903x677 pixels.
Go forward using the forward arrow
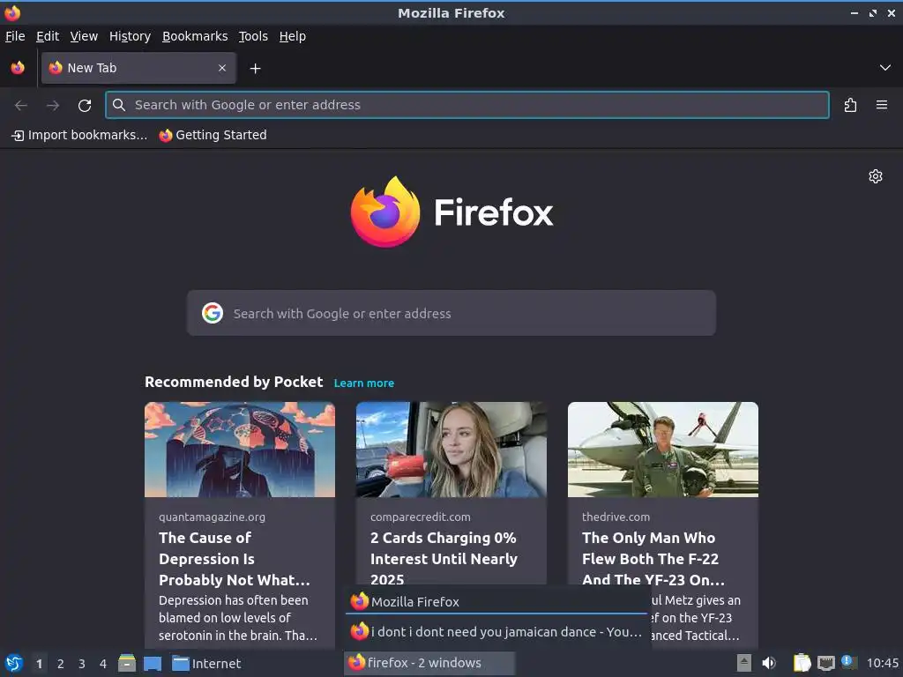tap(53, 106)
